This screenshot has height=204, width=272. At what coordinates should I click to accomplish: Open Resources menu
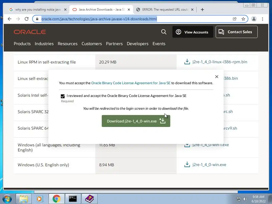67,44
